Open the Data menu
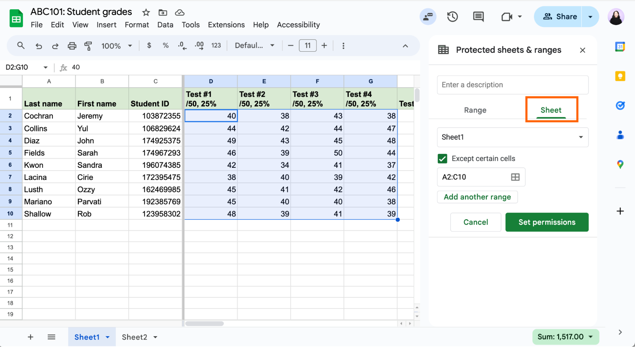 tap(165, 25)
